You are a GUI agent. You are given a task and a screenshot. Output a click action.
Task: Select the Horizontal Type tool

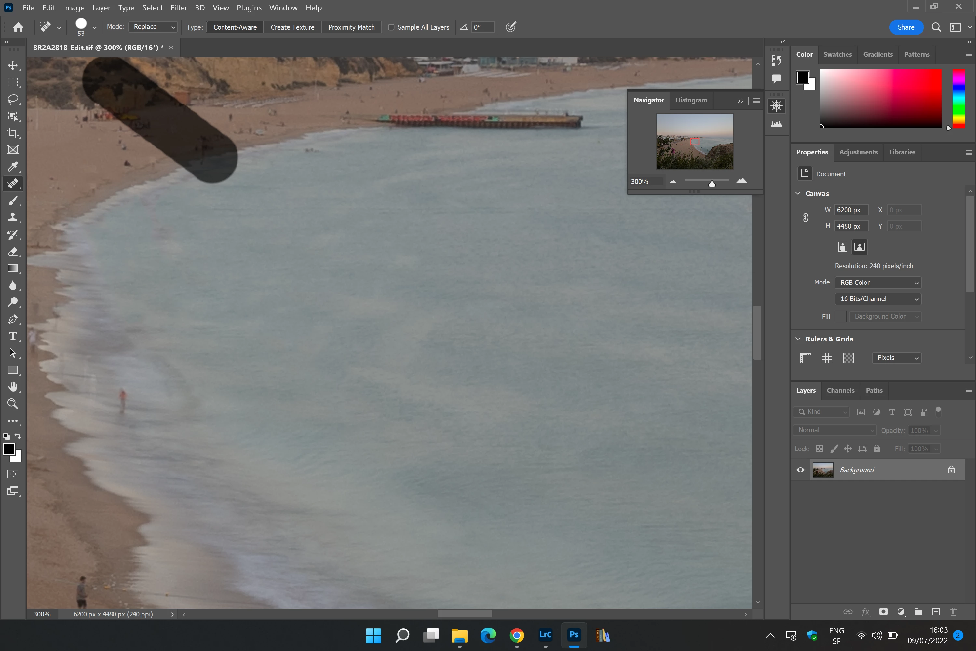coord(13,336)
